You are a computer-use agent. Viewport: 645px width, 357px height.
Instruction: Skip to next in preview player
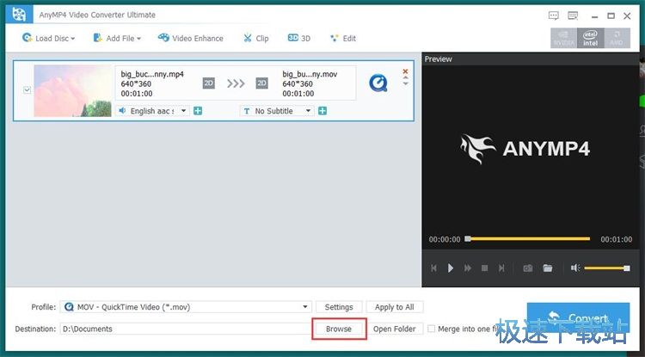point(501,268)
